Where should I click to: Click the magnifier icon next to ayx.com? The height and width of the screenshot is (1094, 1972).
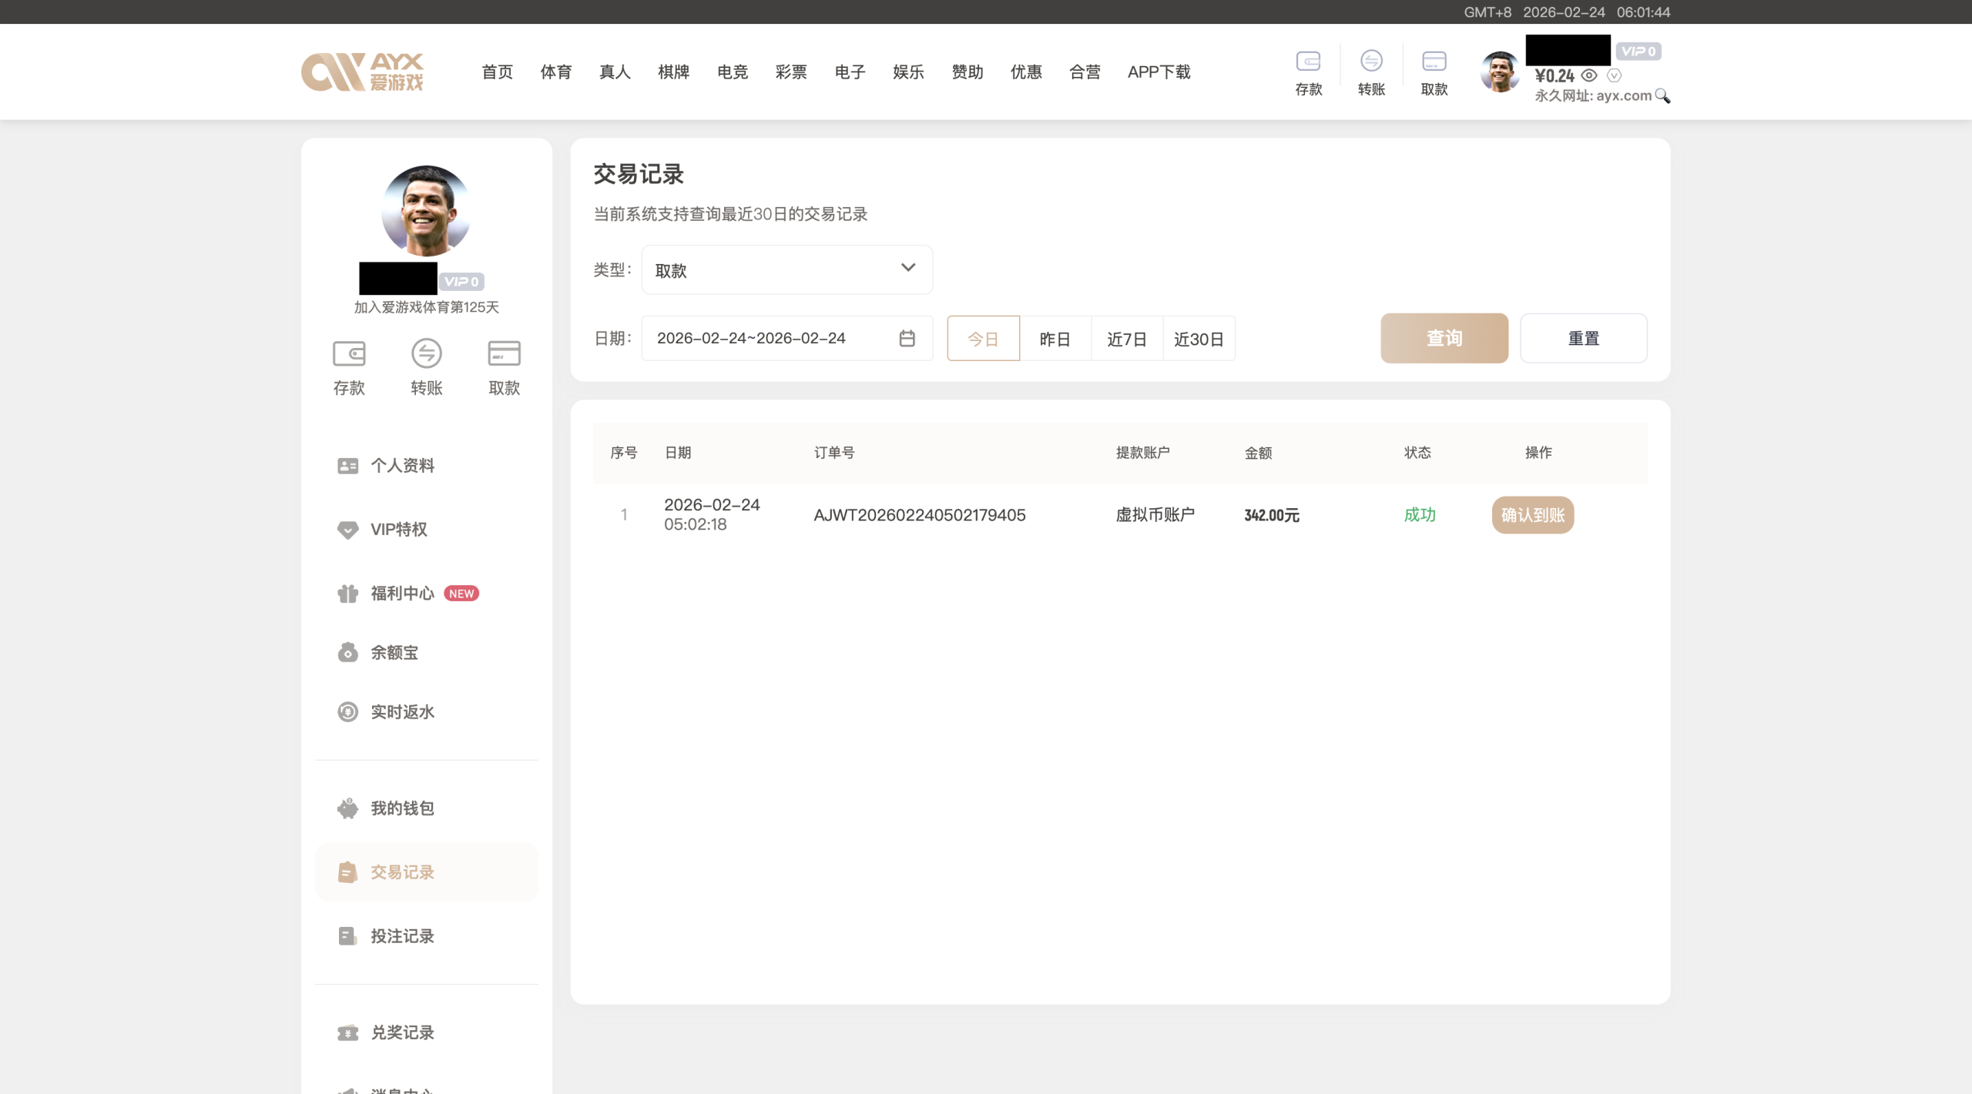1662,96
